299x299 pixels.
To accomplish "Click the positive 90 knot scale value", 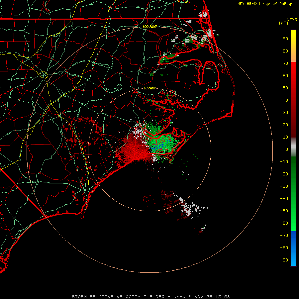I will [x=285, y=39].
